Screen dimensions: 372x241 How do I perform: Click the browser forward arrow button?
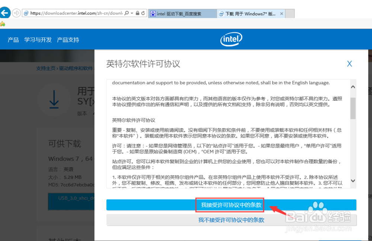click(16, 13)
